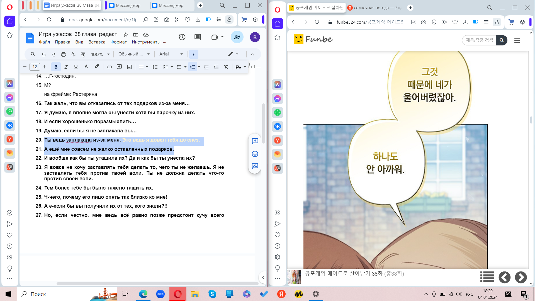Open WhatsApp in right Opera sidebar
Screen dimensions: 535x301
pyautogui.click(x=278, y=113)
